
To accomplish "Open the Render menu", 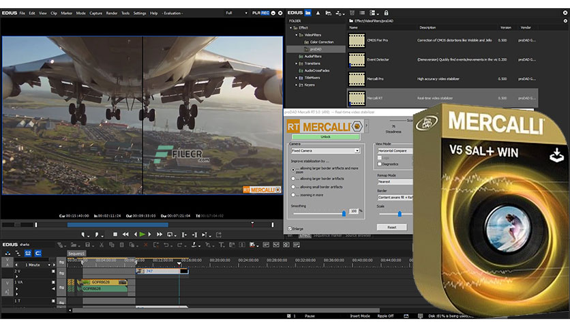I will (112, 13).
